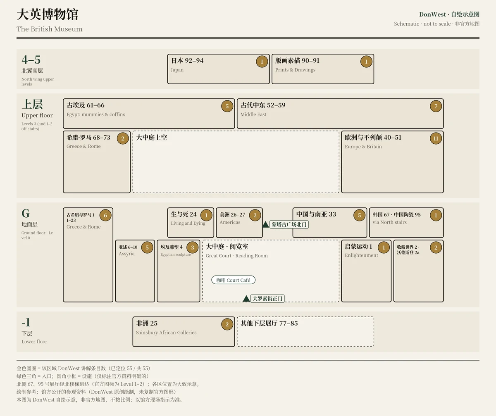Open the 古希腊与罗马 1 1–23 gallery box
Viewport: 496px width, 416px height.
pos(88,255)
